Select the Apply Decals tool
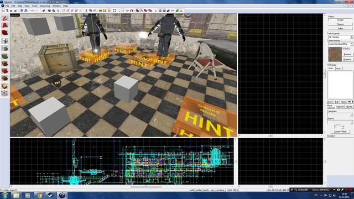The height and width of the screenshot is (199, 354). [x=5, y=71]
